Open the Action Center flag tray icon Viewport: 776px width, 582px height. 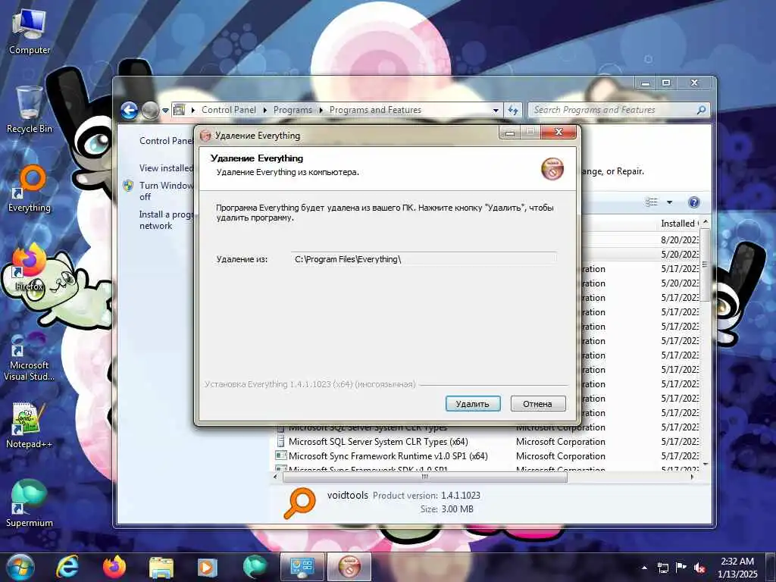coord(681,568)
